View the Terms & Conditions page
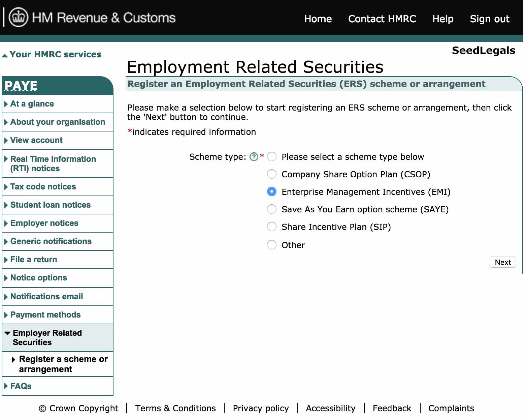 [175, 408]
